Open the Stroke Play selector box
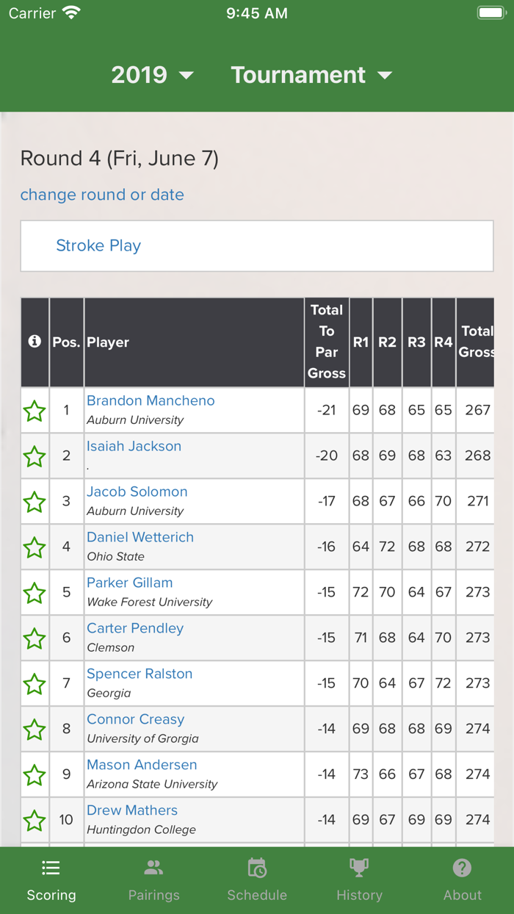Image resolution: width=514 pixels, height=914 pixels. (257, 246)
